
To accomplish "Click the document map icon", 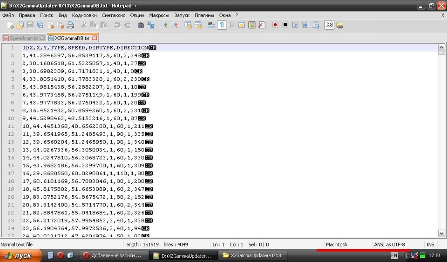I will (x=252, y=25).
